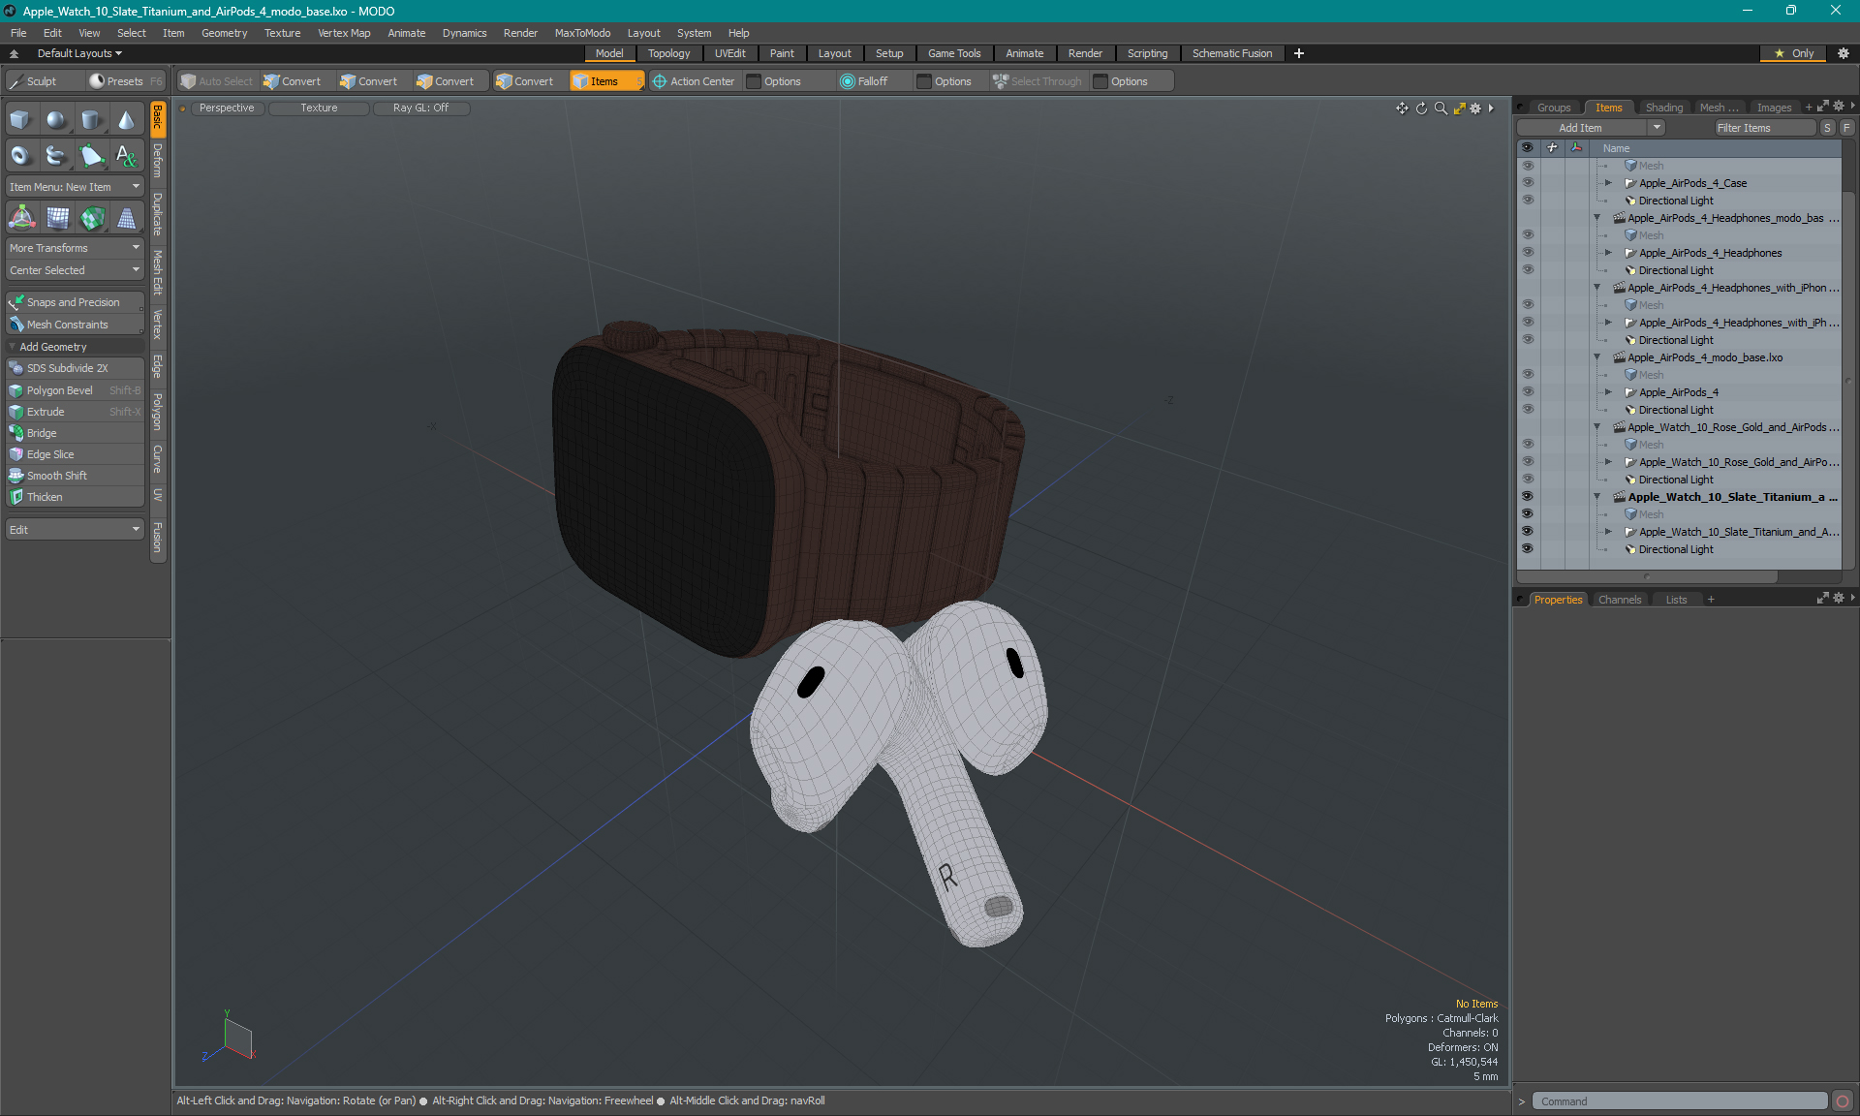Toggle visibility of Apple_Watch_10_Slate_Titanium_and_A item

point(1528,532)
